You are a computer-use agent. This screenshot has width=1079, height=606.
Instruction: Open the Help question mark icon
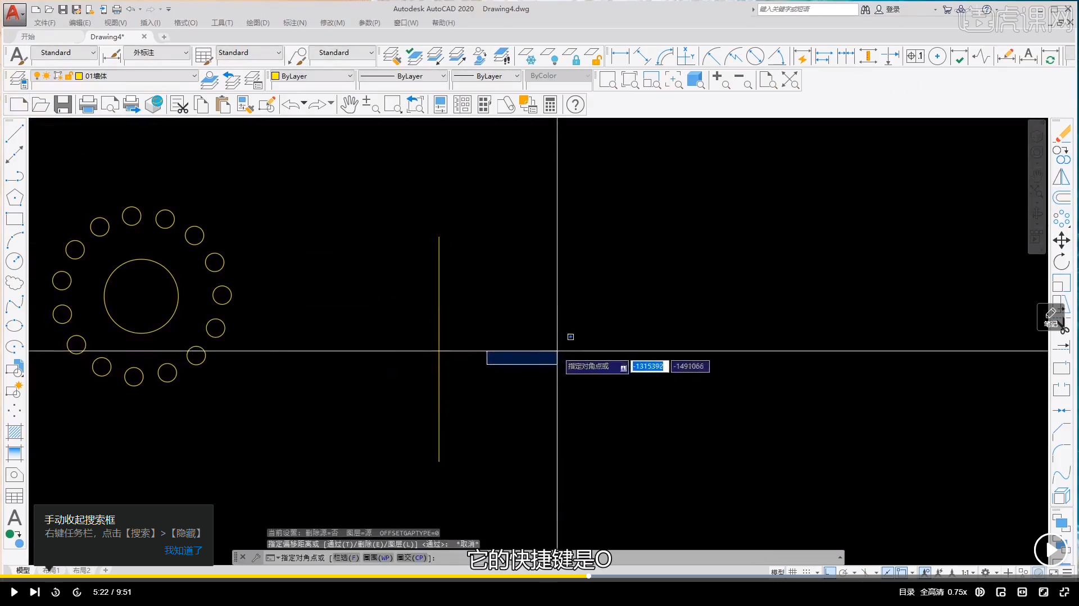click(575, 104)
